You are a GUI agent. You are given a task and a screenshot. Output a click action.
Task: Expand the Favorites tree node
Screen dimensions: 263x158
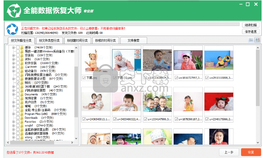pyautogui.click(x=14, y=122)
